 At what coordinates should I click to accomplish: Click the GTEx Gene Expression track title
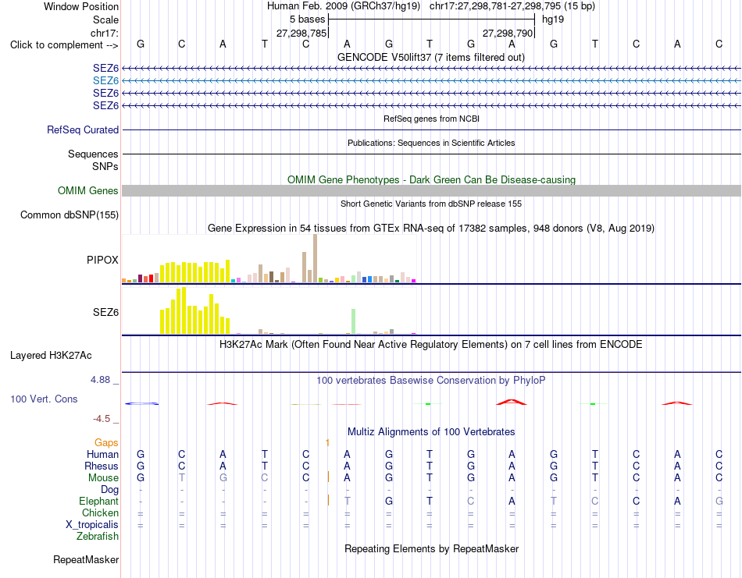click(x=431, y=229)
